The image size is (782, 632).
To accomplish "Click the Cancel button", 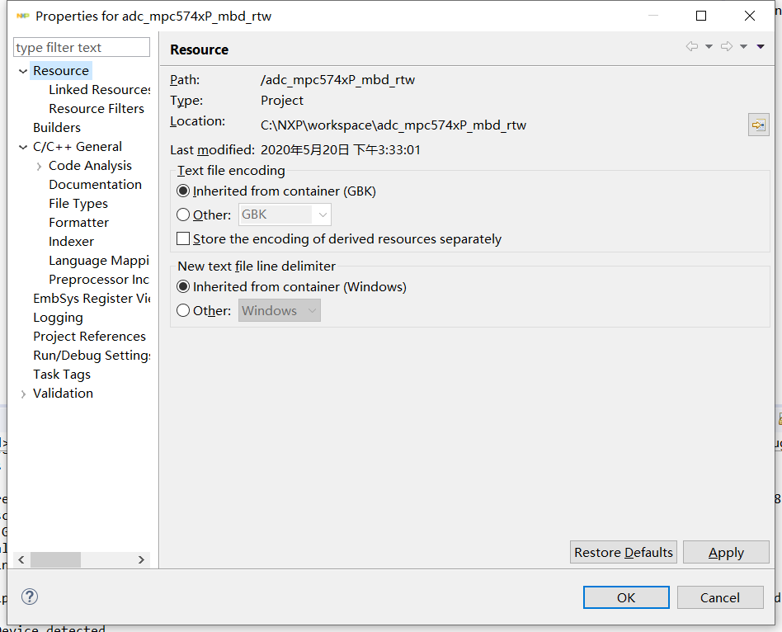I will pos(720,597).
